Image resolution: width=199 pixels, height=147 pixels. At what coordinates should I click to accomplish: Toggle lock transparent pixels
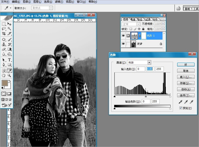[131, 29]
